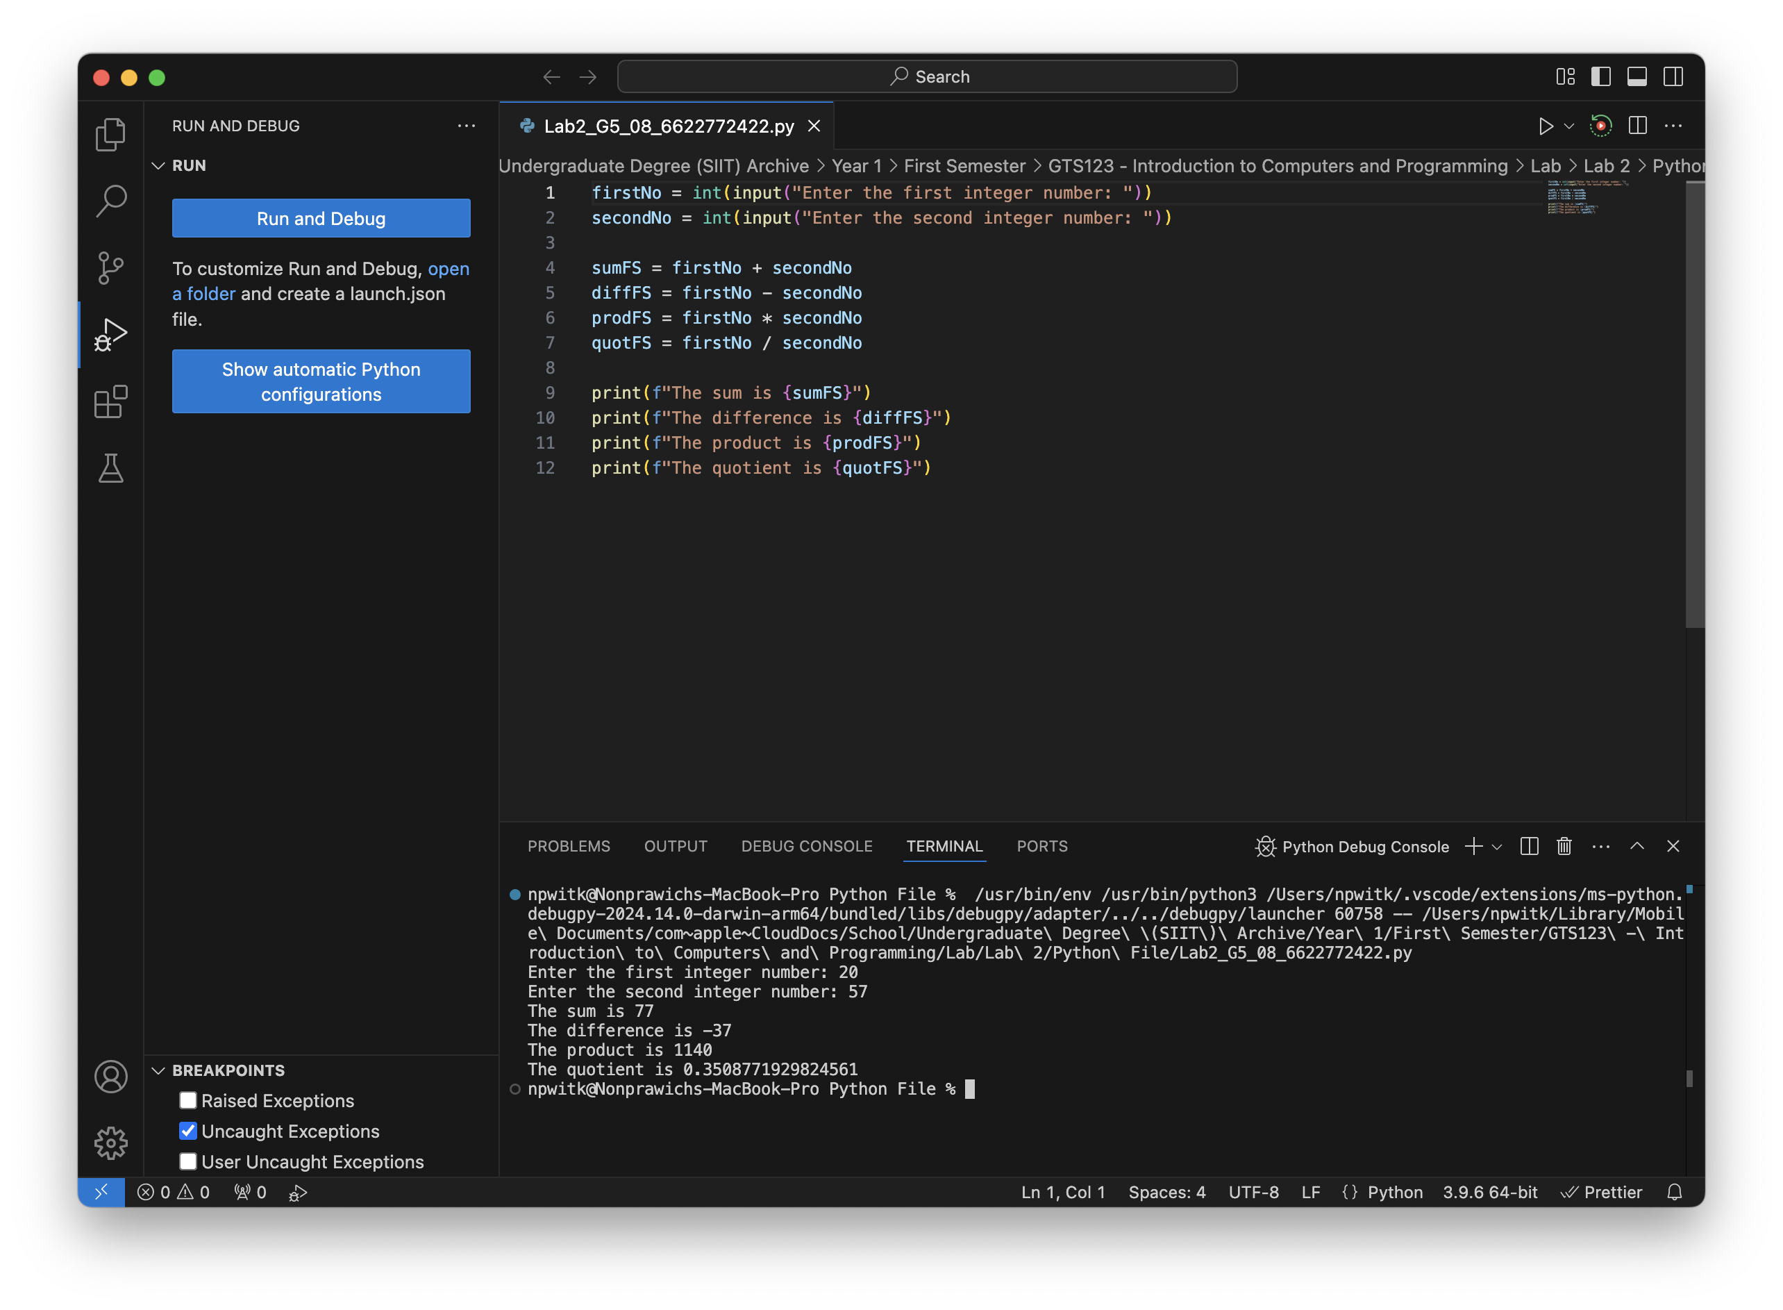
Task: Click the Run Python File play icon
Action: [x=1546, y=126]
